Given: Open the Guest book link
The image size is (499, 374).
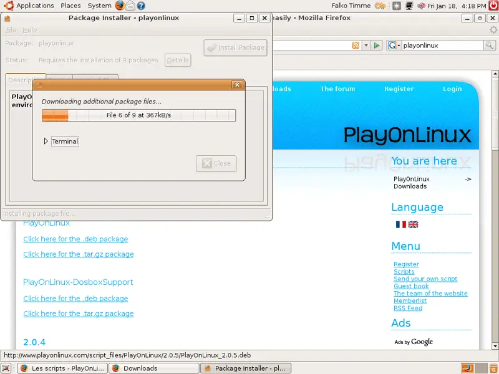Looking at the screenshot, I should click(x=411, y=286).
